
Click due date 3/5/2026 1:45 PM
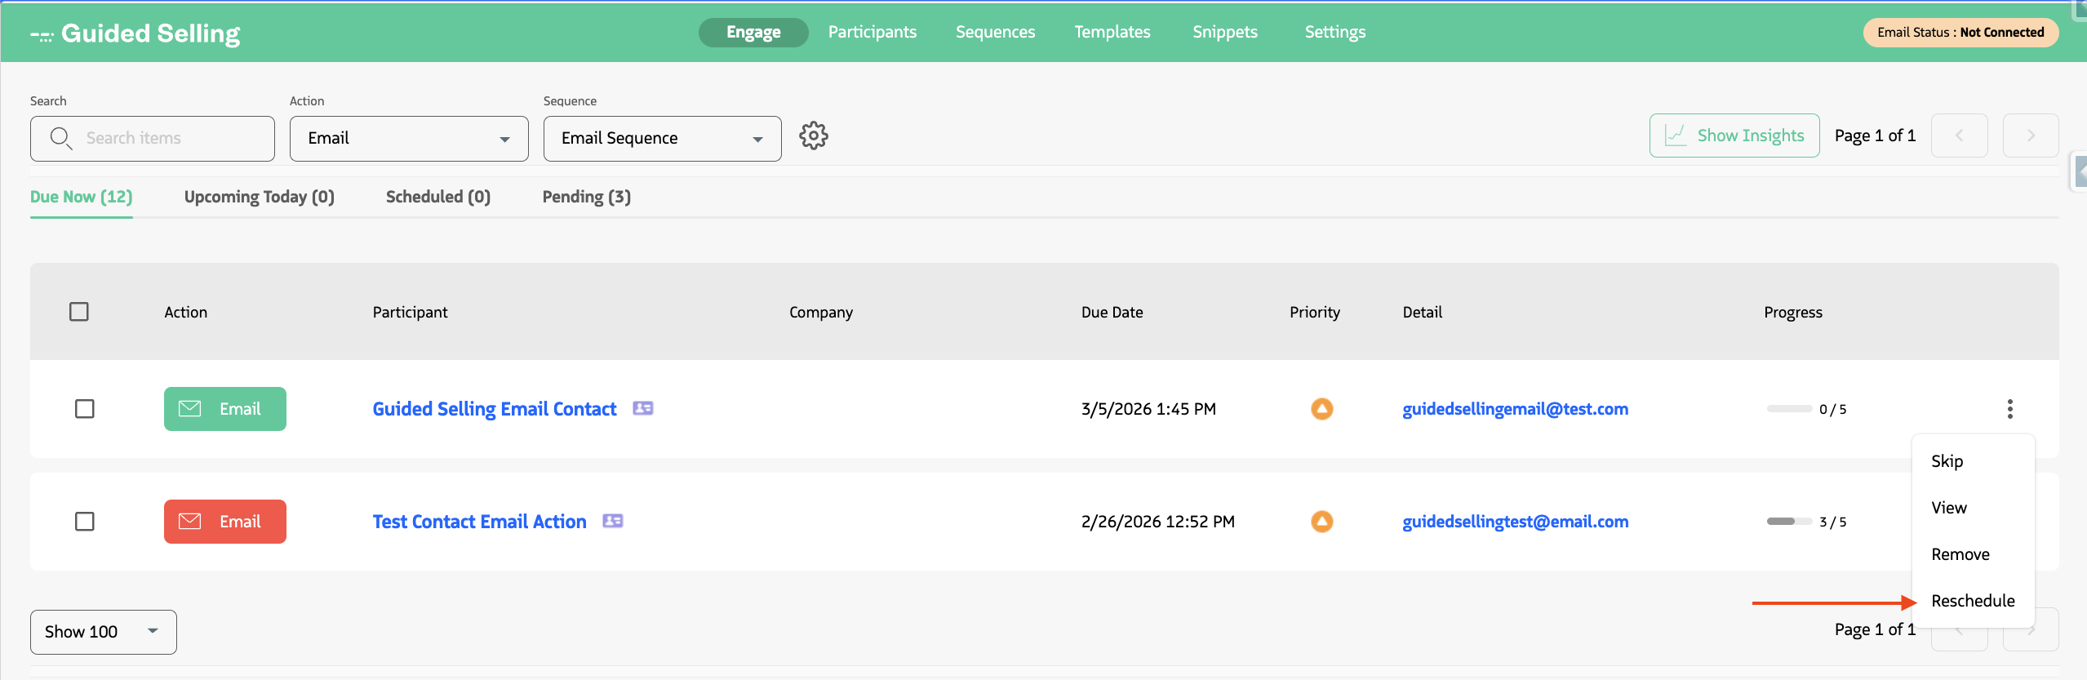click(x=1148, y=409)
